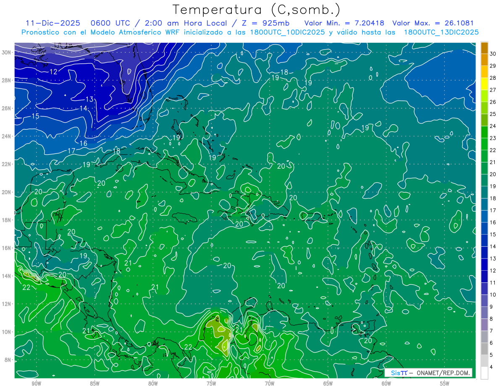The height and width of the screenshot is (389, 504).
Task: Click the "75W" longitude axis label
Action: 211,384
